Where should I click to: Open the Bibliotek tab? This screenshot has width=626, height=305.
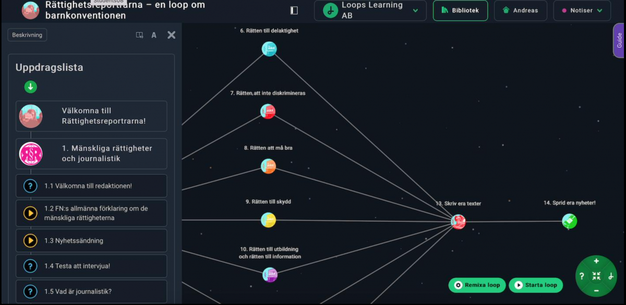(x=460, y=10)
